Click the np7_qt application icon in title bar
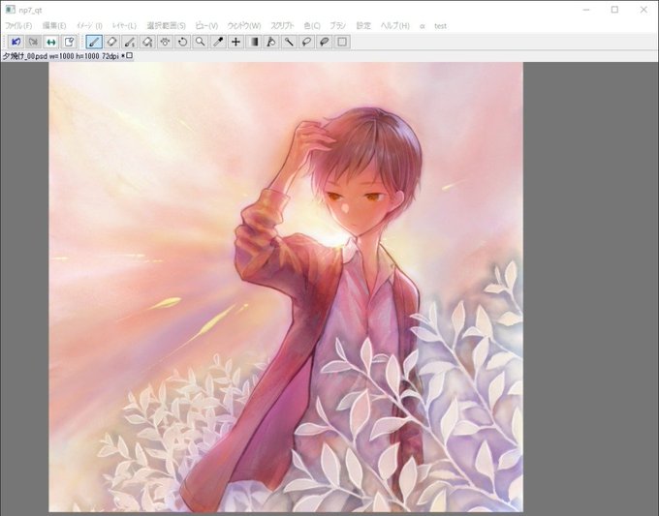 click(10, 10)
